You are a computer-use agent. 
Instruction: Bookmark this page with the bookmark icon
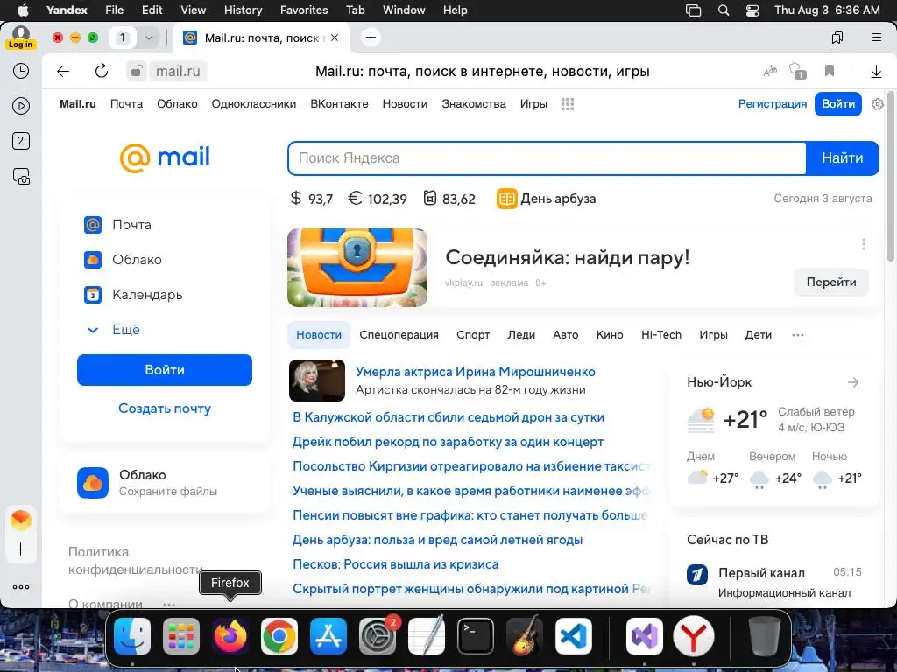pos(830,71)
